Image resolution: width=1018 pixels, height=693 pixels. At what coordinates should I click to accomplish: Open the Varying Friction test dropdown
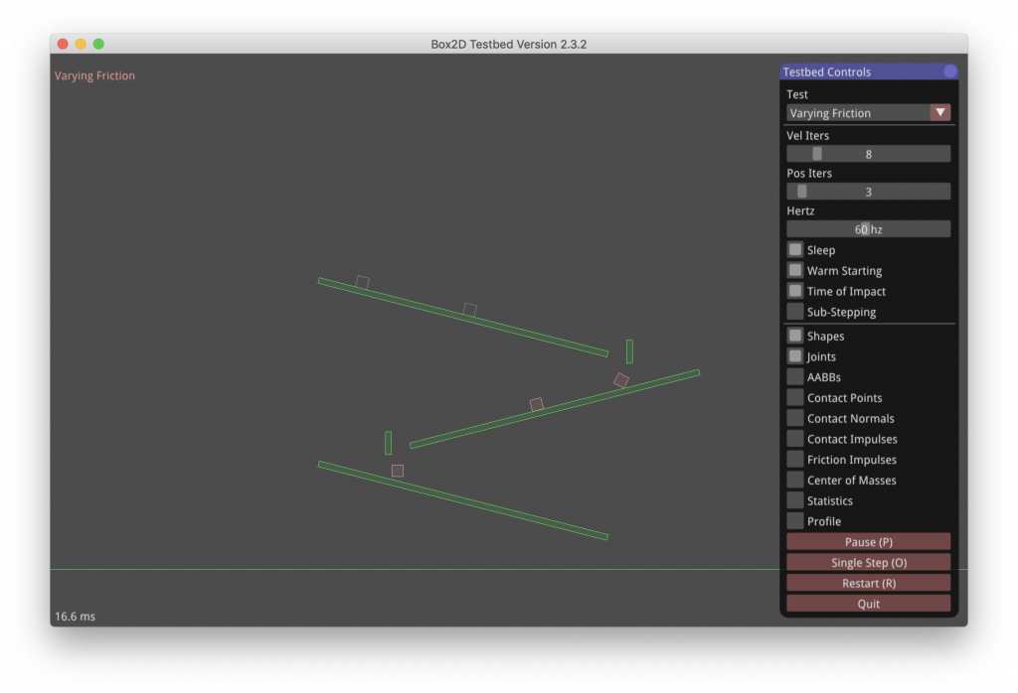tap(868, 113)
